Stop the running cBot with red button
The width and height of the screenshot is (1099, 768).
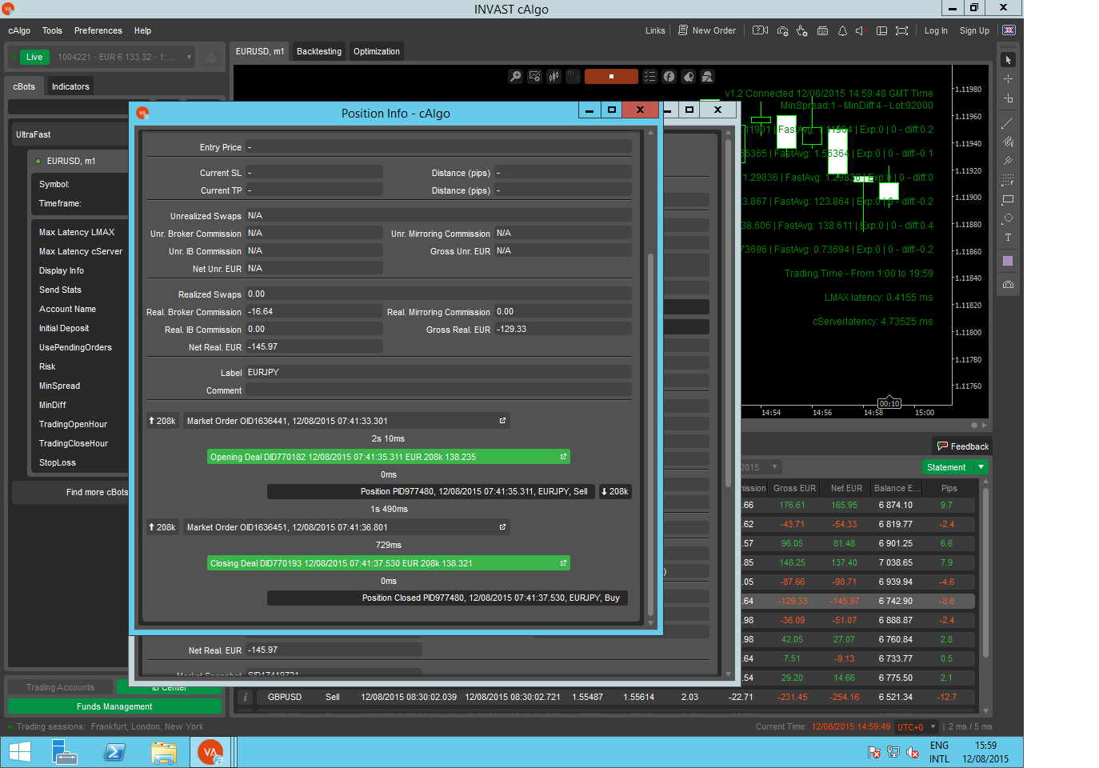tap(611, 76)
